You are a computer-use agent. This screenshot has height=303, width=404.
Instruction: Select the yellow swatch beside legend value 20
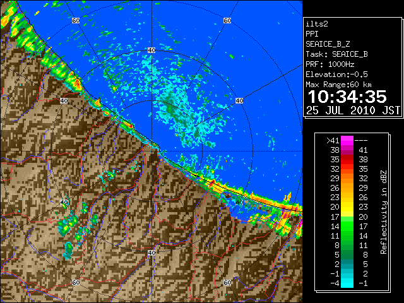(x=347, y=207)
